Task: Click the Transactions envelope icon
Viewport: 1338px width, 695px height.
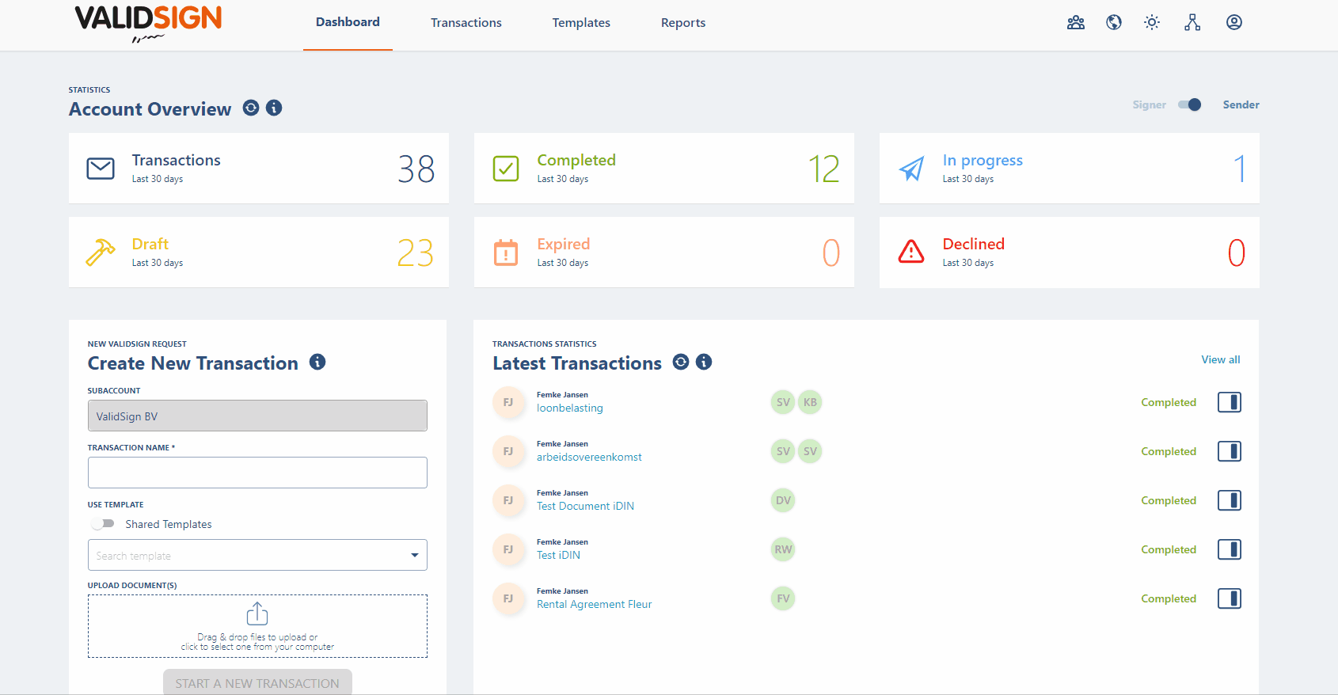Action: (101, 169)
